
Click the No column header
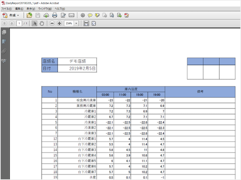click(50, 92)
